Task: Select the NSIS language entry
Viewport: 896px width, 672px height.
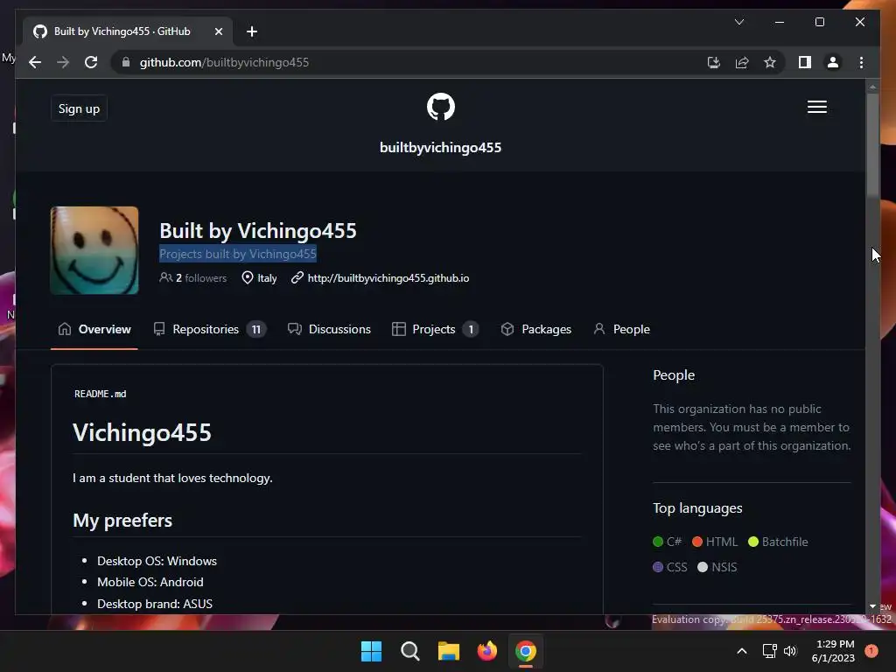Action: (x=717, y=567)
